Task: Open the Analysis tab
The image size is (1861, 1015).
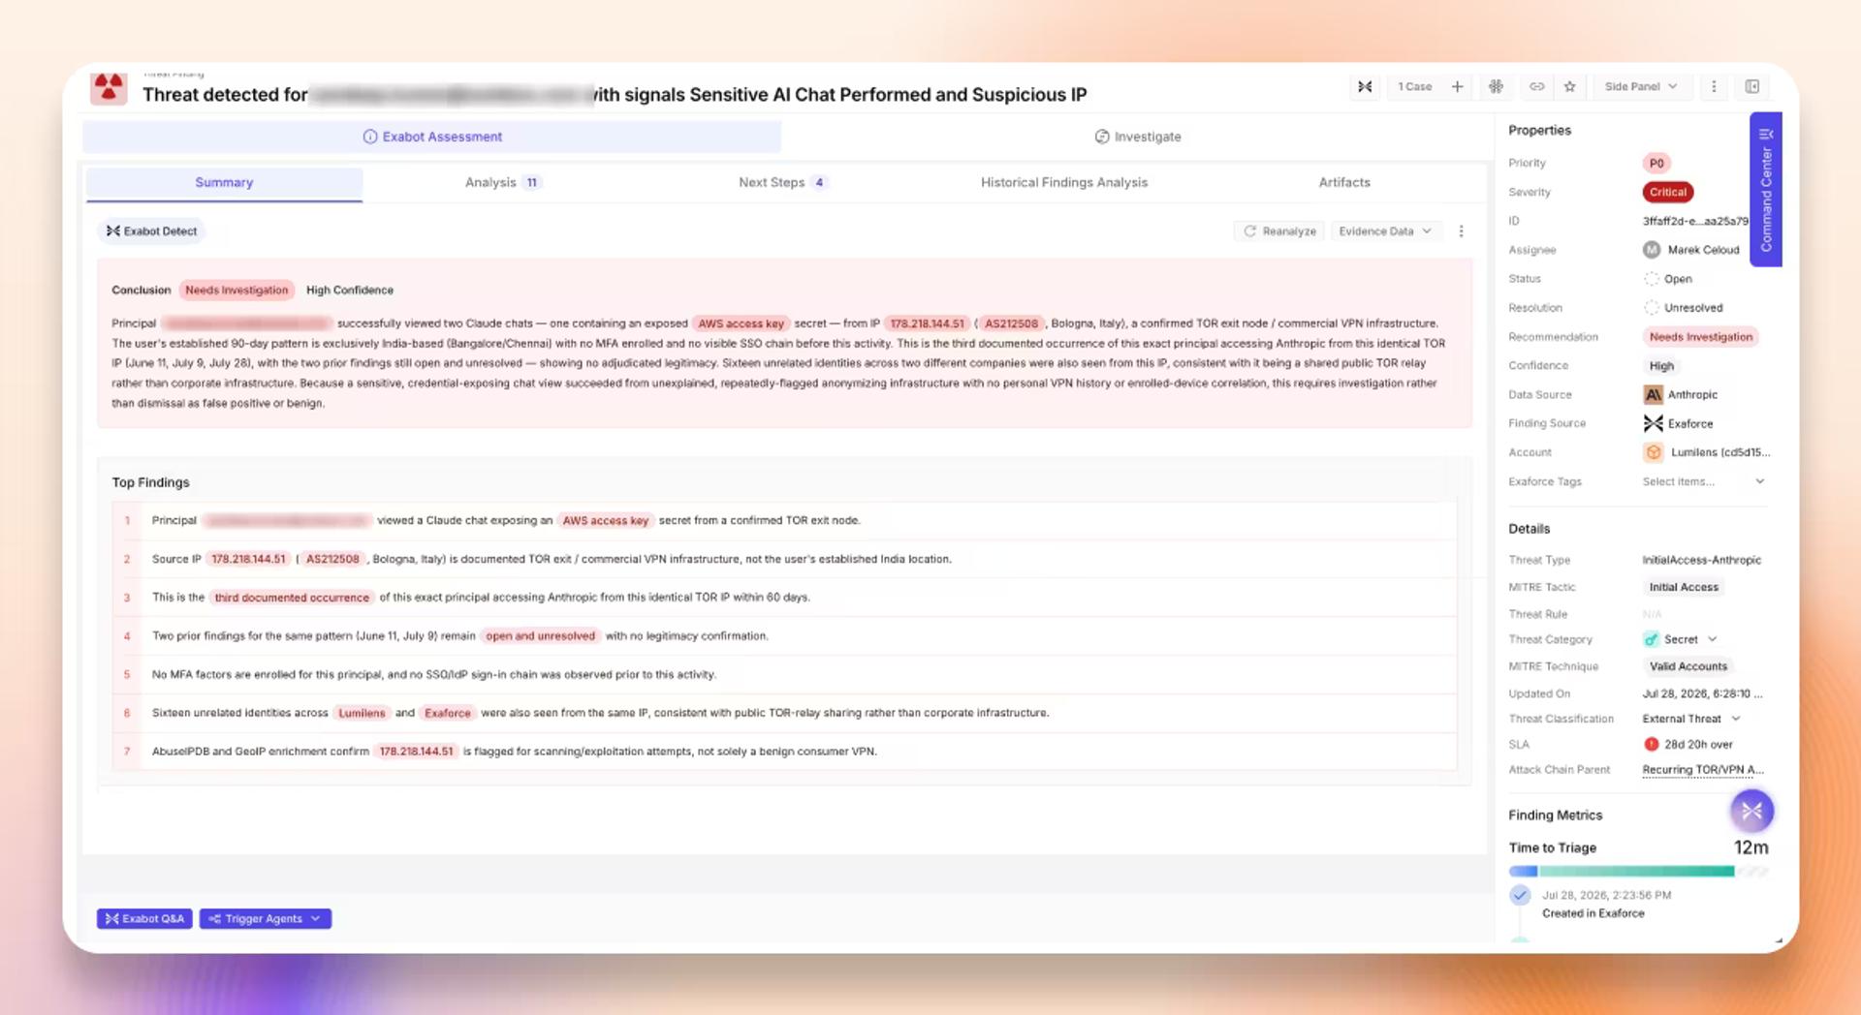Action: [502, 182]
